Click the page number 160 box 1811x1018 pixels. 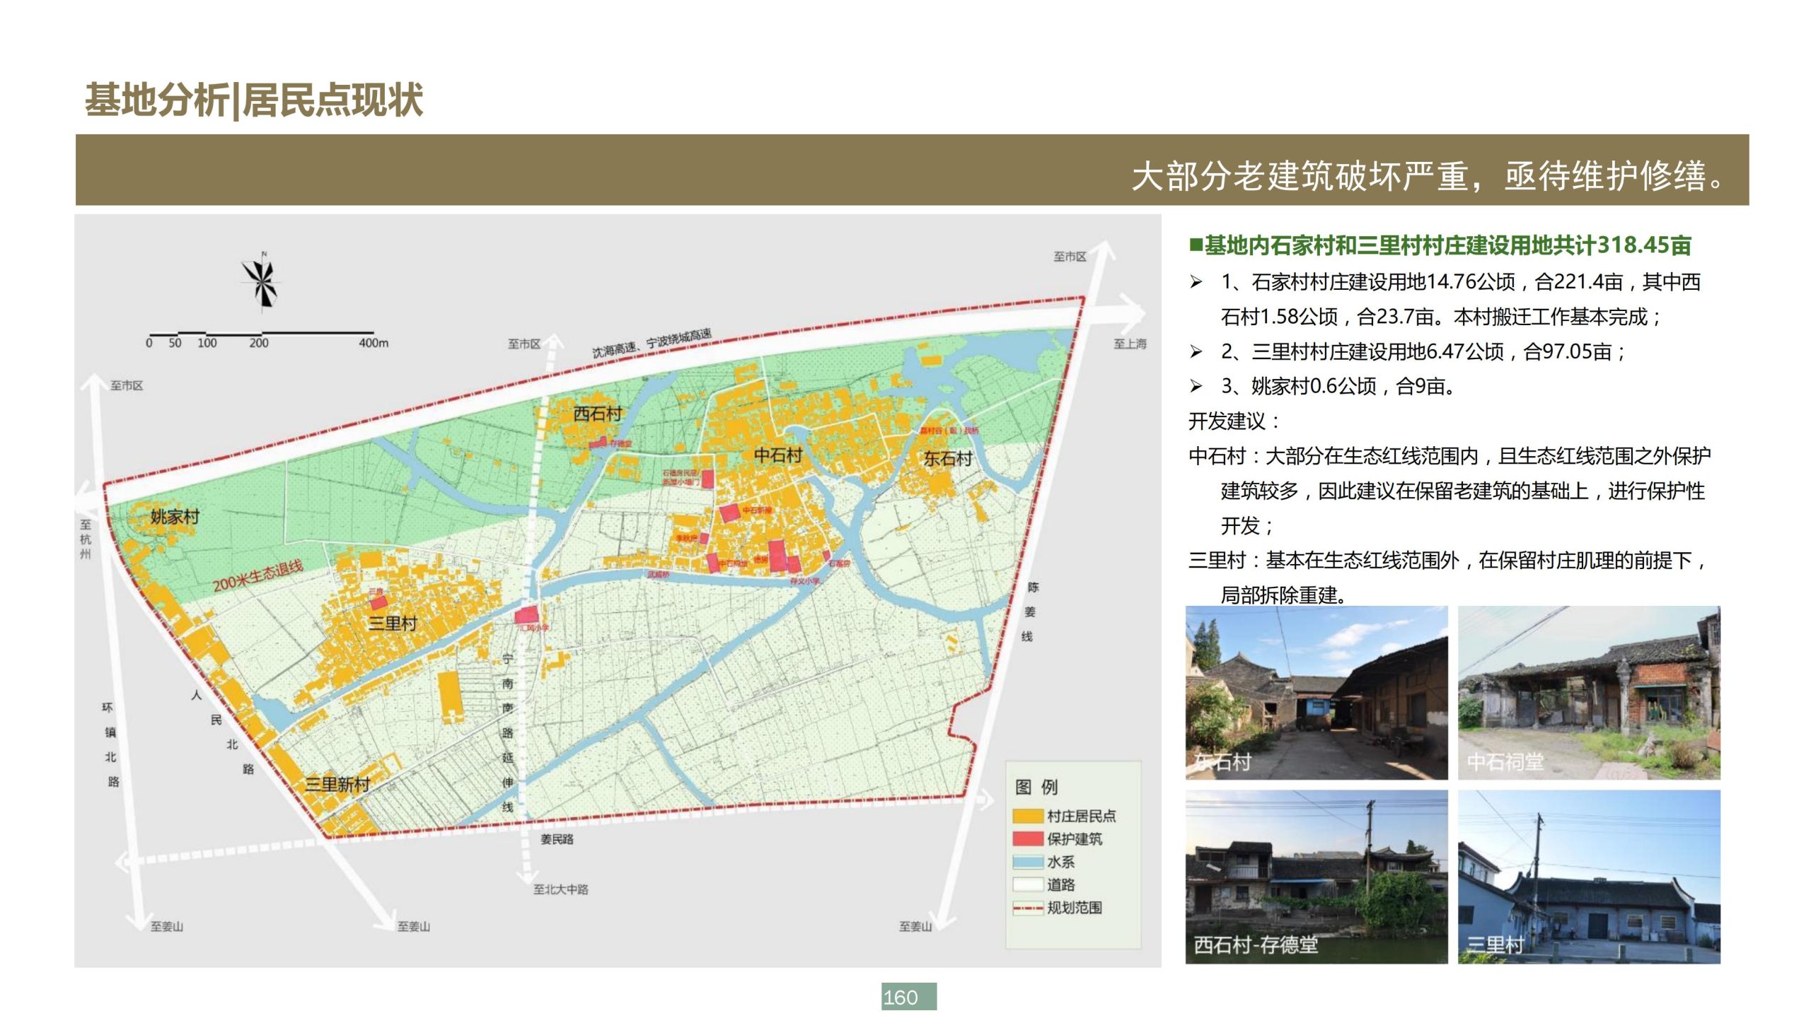pos(908,997)
